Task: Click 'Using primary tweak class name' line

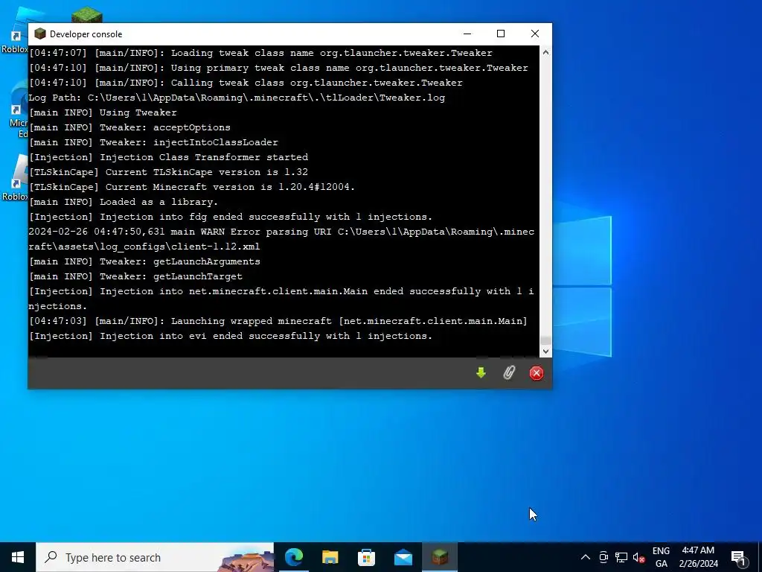Action: (278, 68)
